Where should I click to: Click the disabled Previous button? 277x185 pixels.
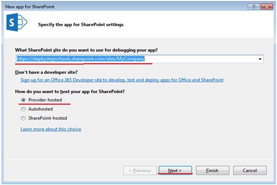[140, 170]
